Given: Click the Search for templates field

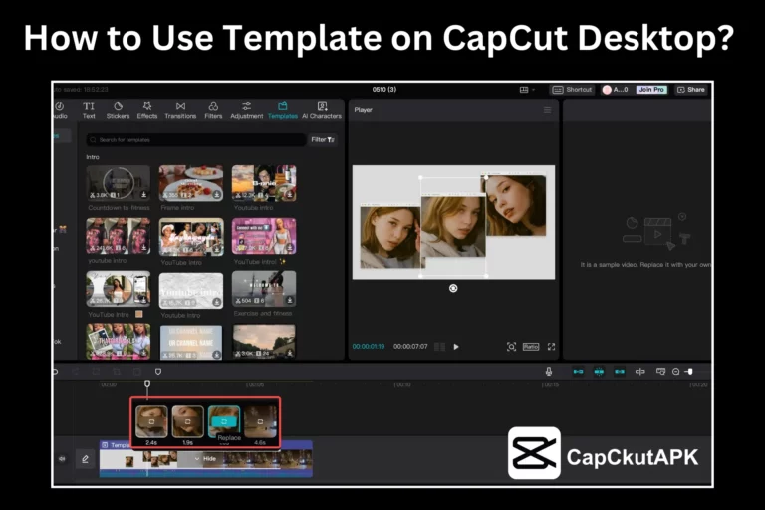Looking at the screenshot, I should pos(194,140).
